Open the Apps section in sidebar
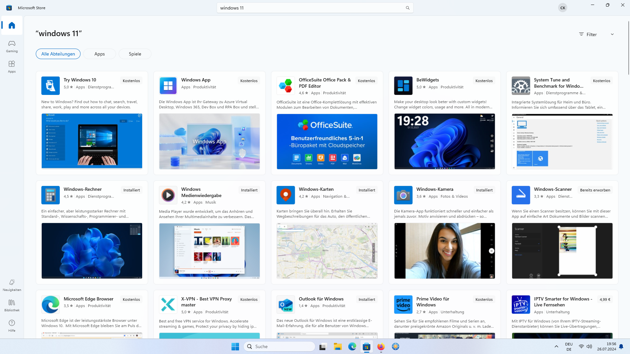Image resolution: width=630 pixels, height=354 pixels. coord(12,67)
